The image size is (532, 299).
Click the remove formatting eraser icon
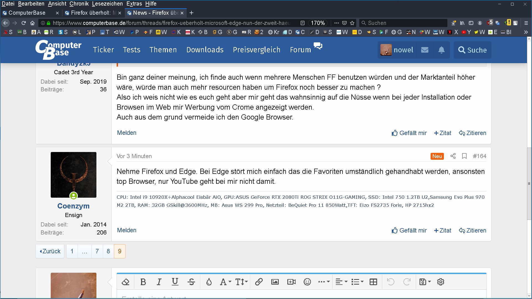coord(126,282)
